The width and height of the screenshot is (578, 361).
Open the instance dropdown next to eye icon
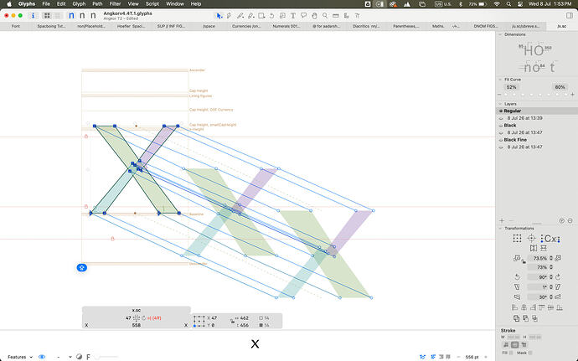pyautogui.click(x=65, y=357)
